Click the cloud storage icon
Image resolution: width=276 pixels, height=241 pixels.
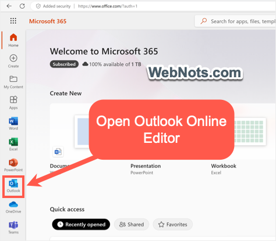pyautogui.click(x=85, y=64)
